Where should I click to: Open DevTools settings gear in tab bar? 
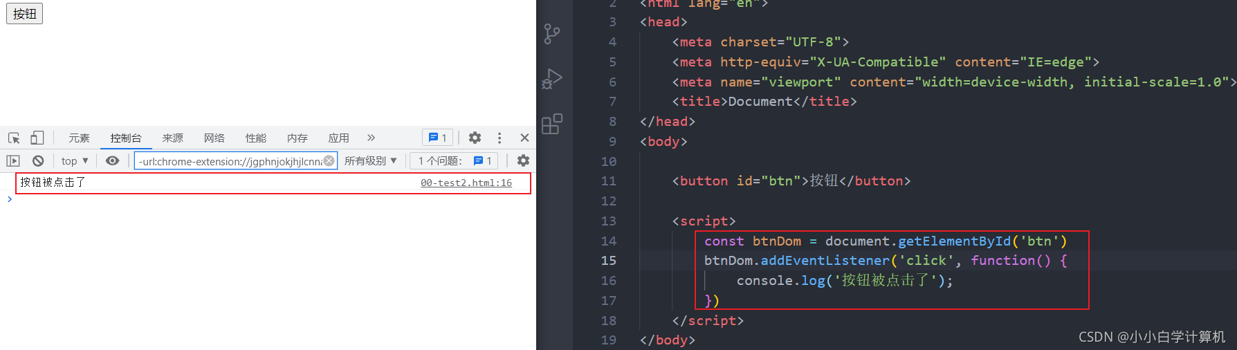pyautogui.click(x=475, y=138)
